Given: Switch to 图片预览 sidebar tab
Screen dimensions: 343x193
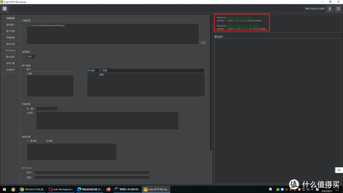Looking at the screenshot, I should click(x=10, y=57).
